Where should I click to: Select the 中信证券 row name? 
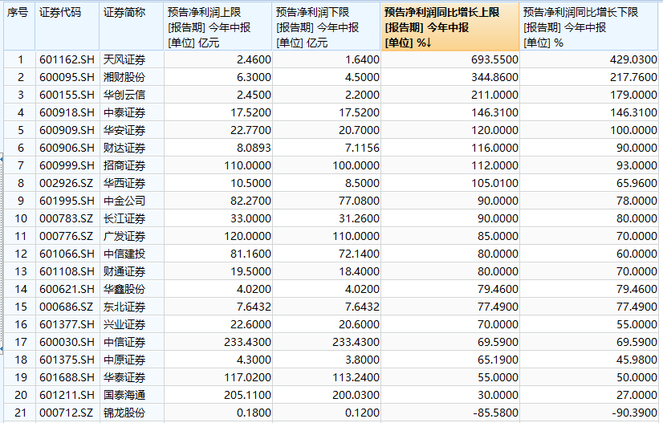[x=132, y=342]
